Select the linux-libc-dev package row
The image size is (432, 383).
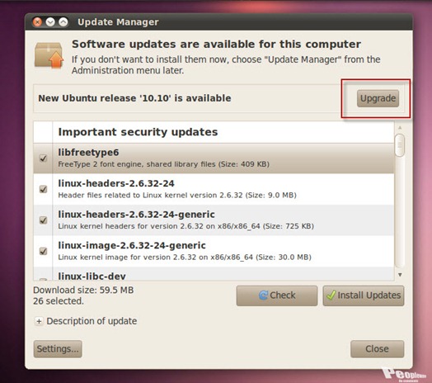click(x=214, y=274)
